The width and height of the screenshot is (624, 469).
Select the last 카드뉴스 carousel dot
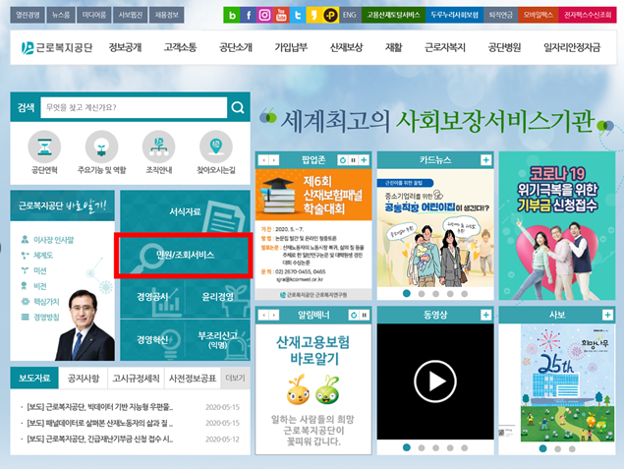tap(465, 294)
